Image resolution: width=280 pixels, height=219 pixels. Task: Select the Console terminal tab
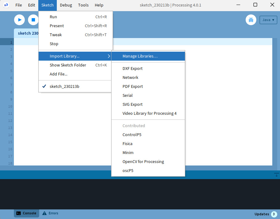point(27,213)
